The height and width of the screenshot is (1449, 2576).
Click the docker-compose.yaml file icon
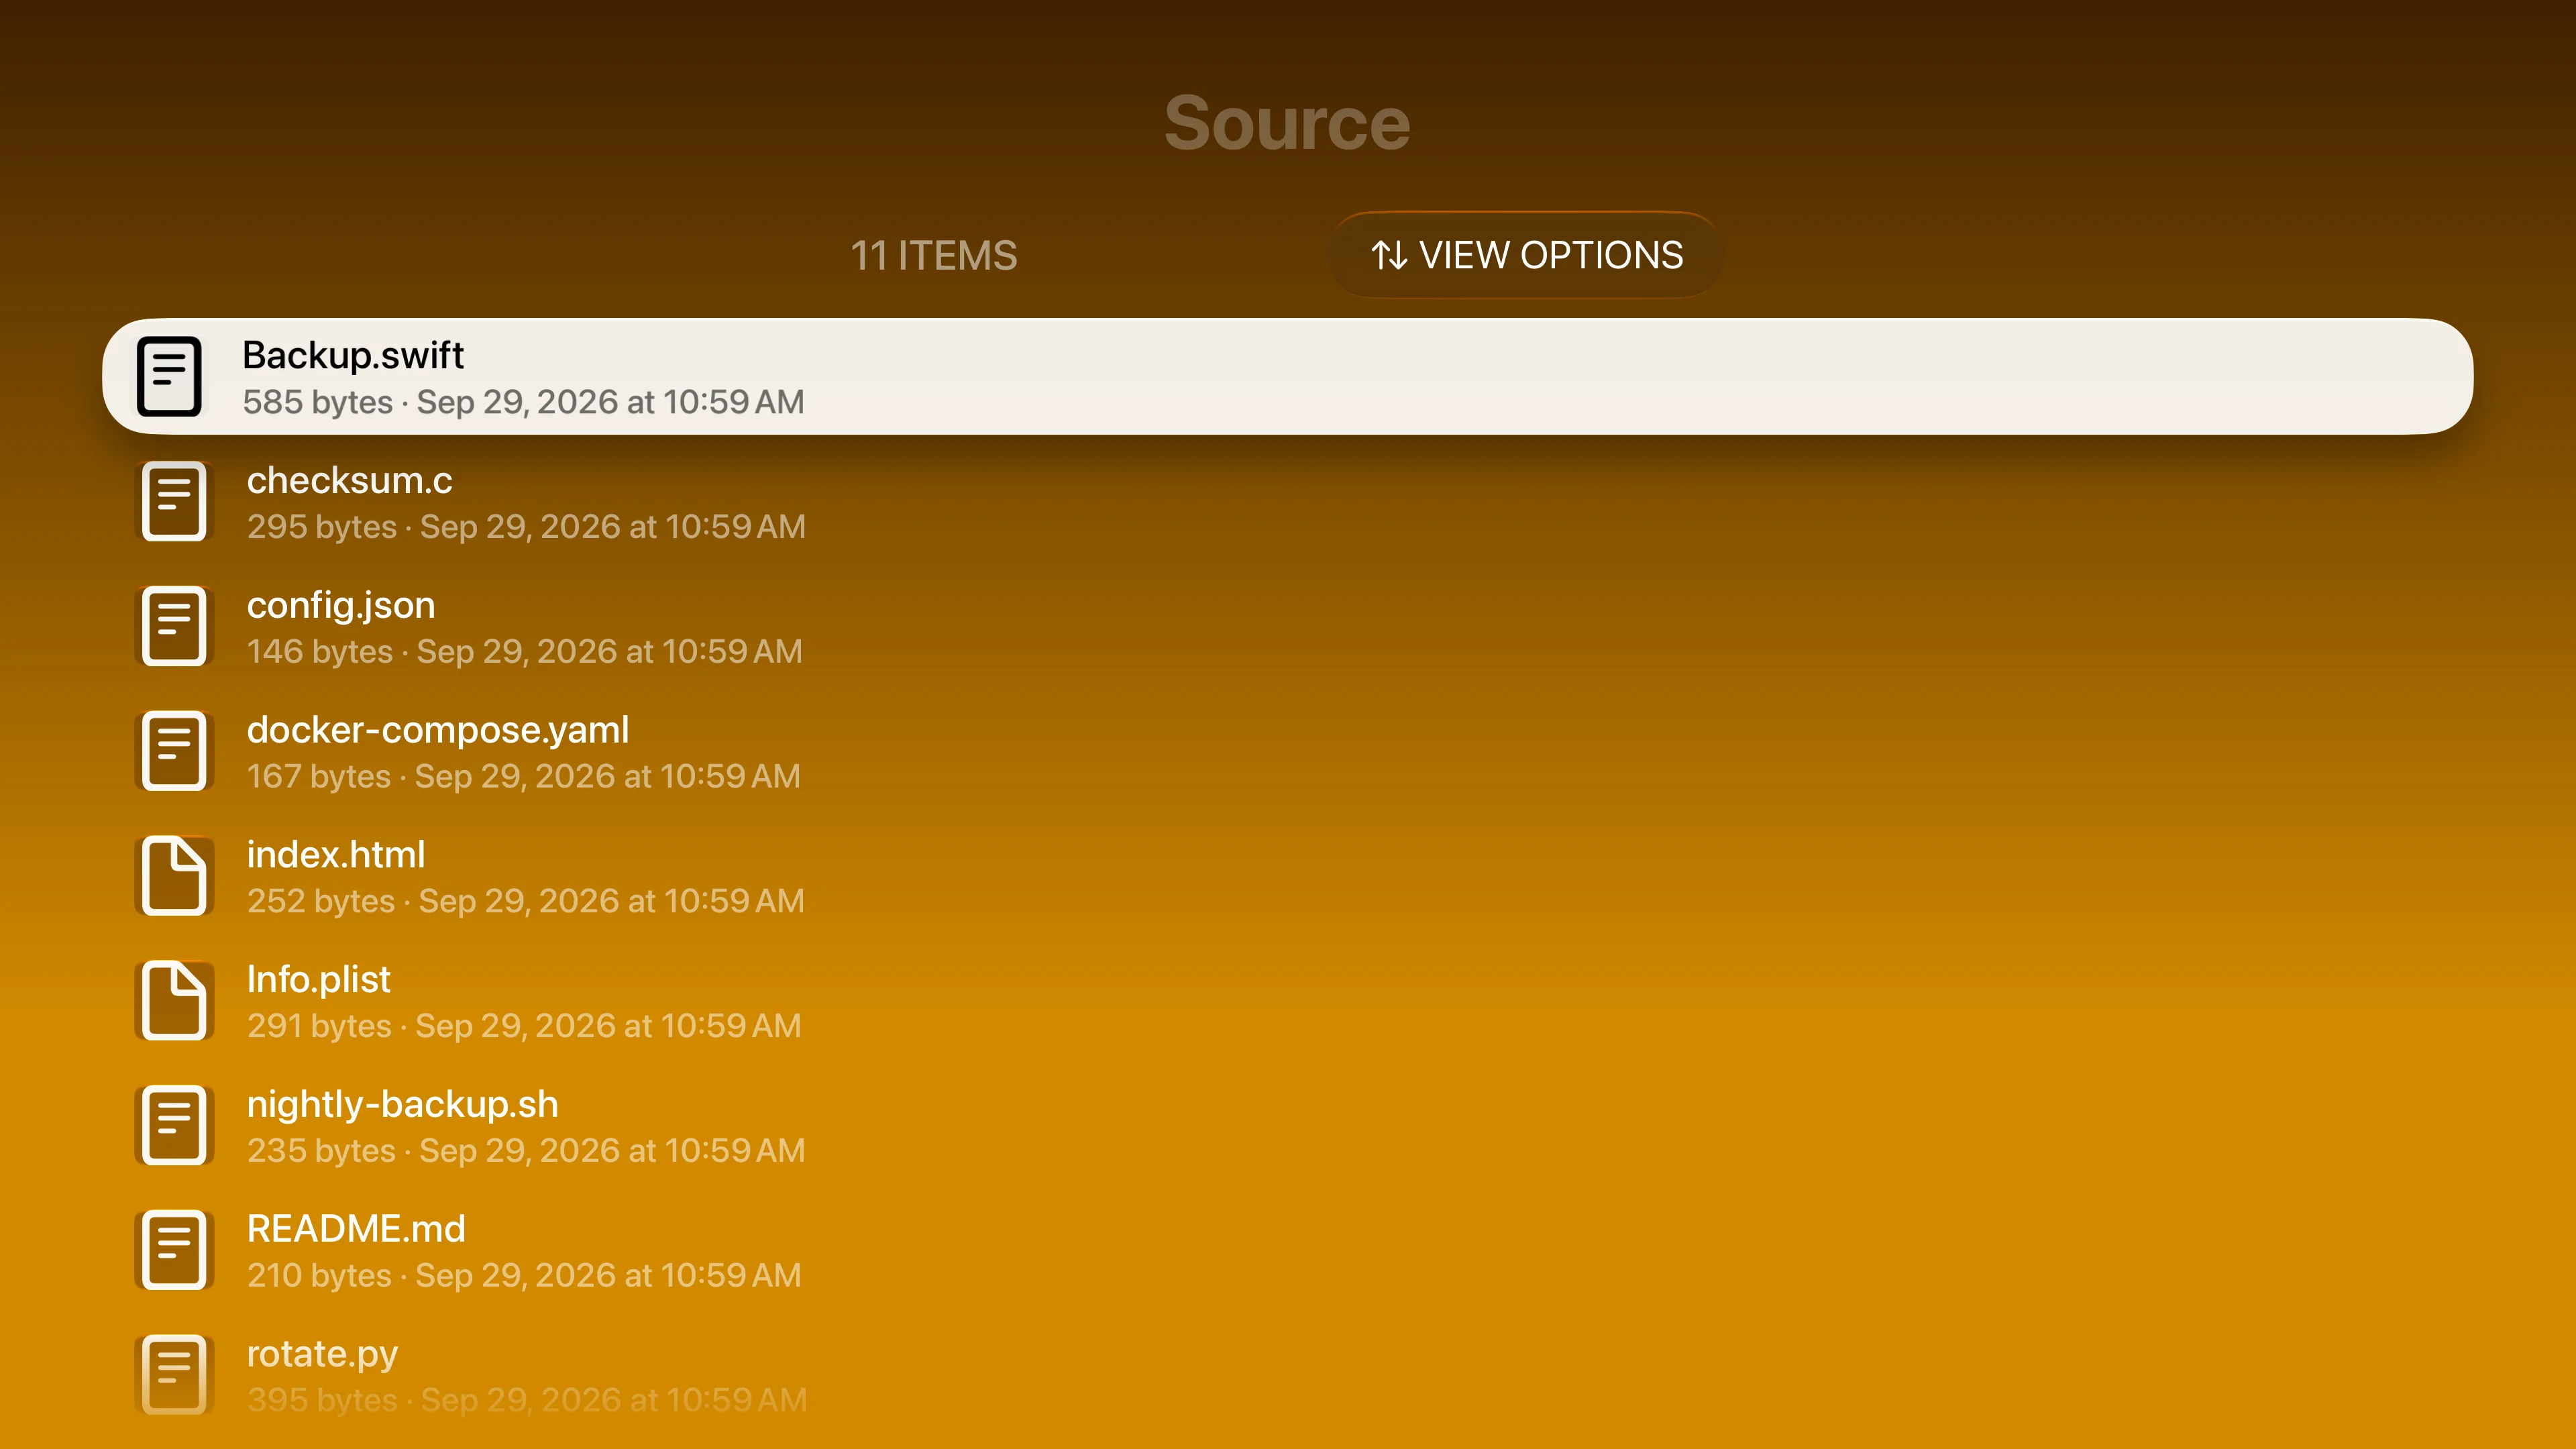(x=174, y=751)
